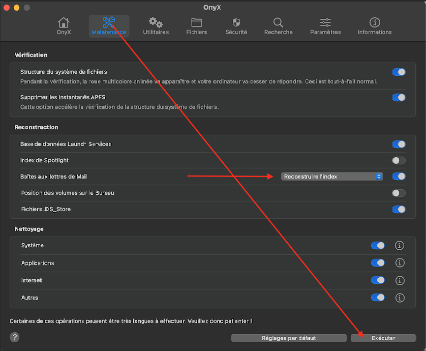Minimize the OnyX window

point(17,8)
